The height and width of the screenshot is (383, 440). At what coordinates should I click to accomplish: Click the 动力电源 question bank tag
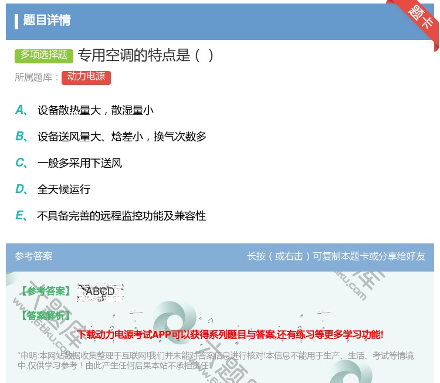click(x=86, y=77)
